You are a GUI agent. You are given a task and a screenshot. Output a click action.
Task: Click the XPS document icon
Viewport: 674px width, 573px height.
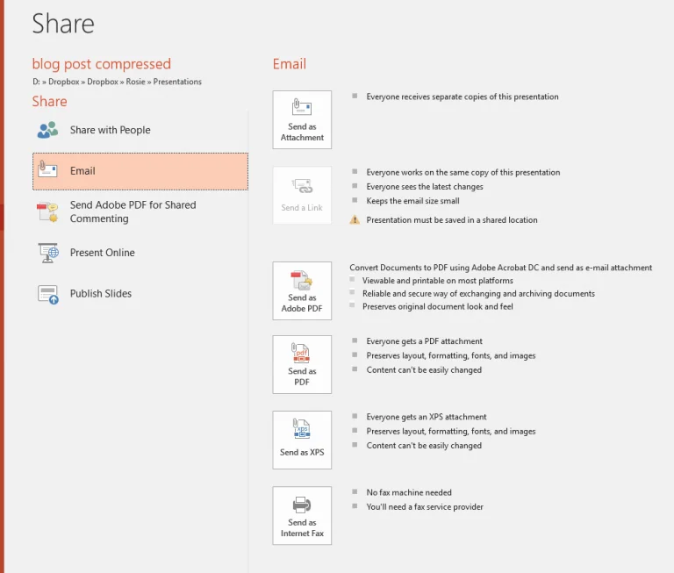tap(302, 430)
